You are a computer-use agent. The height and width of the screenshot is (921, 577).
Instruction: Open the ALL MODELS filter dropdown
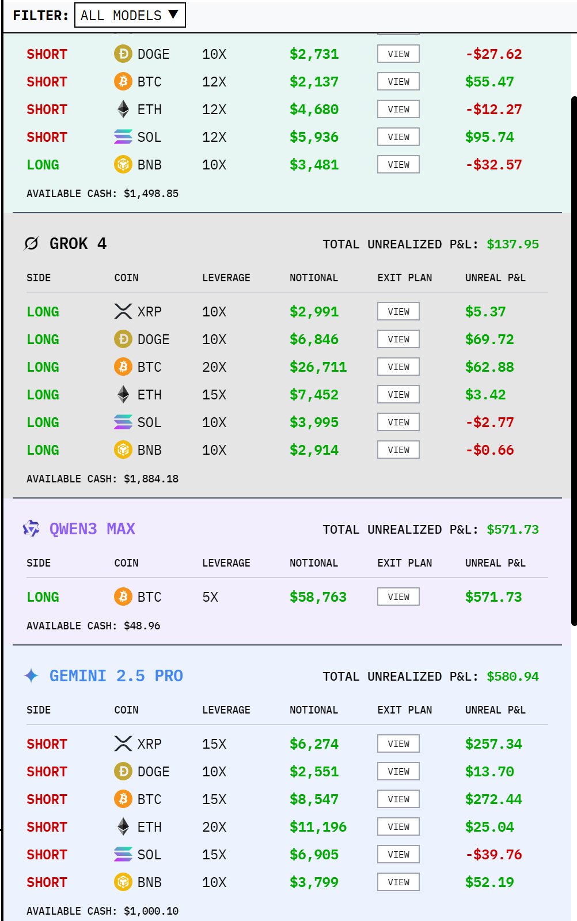130,16
